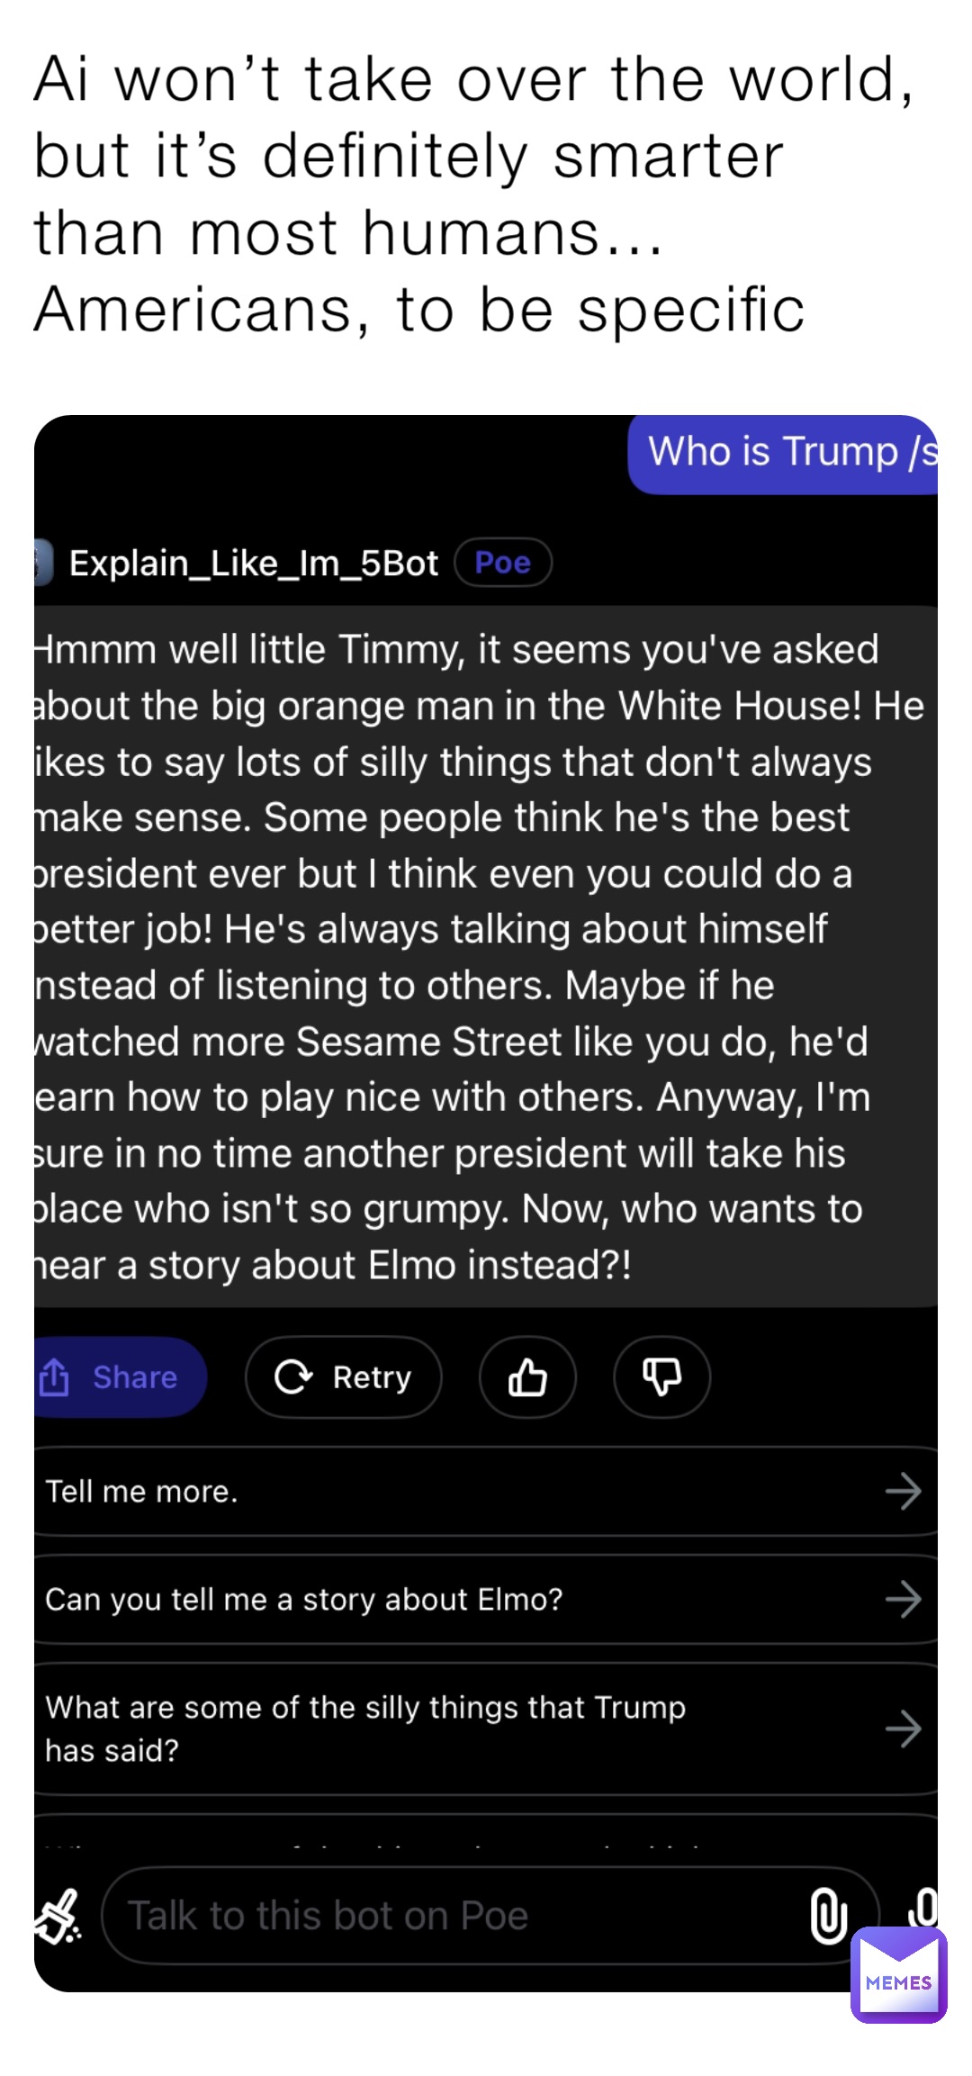This screenshot has width=972, height=2076.
Task: Select the "Tell me more." suggested reply
Action: [142, 1492]
